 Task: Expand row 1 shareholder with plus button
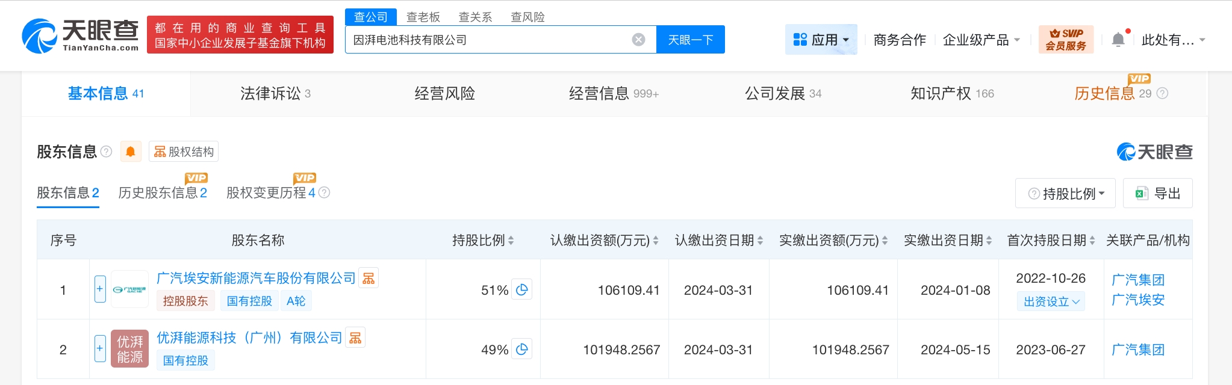click(x=100, y=289)
